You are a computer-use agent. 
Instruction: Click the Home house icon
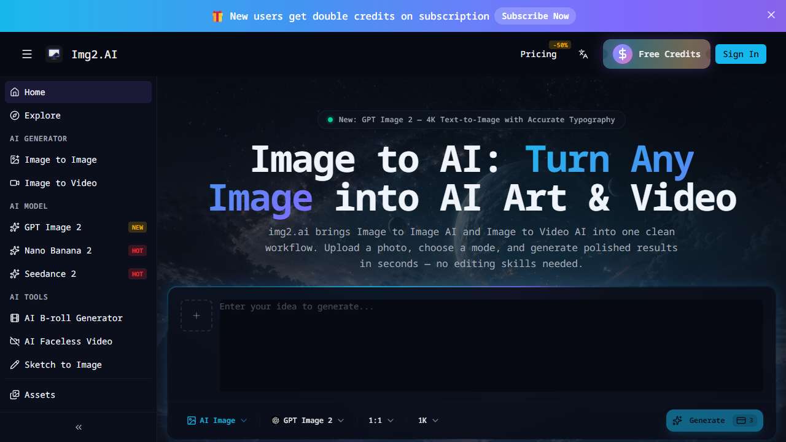tap(15, 92)
